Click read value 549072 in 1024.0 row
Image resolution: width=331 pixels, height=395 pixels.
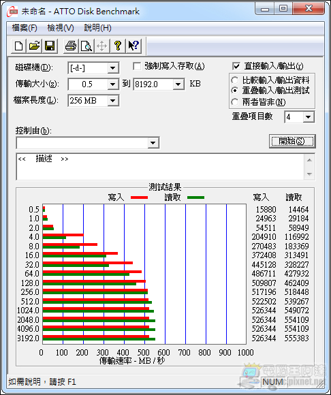tap(296, 311)
